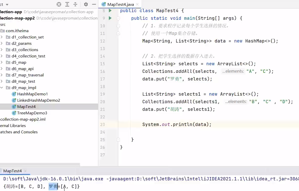Select the d5_map folder
299x191 pixels.
tap(19, 62)
